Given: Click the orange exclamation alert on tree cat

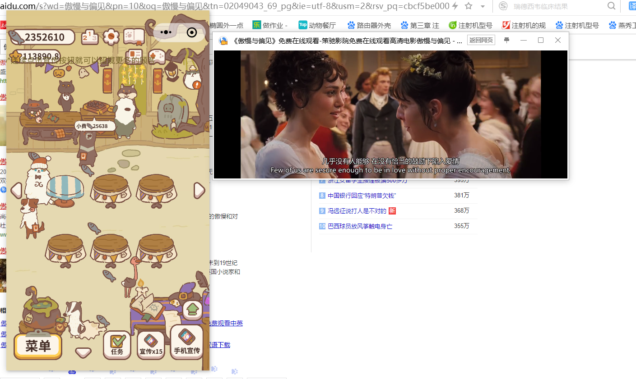Looking at the screenshot, I should point(197,84).
